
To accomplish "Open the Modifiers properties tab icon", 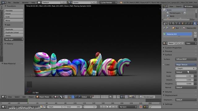I will coord(189,23).
